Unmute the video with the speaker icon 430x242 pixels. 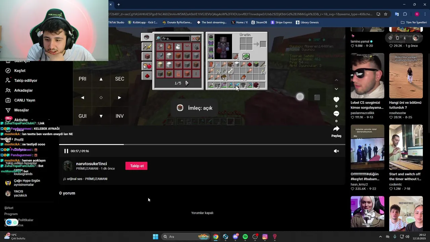(336, 151)
